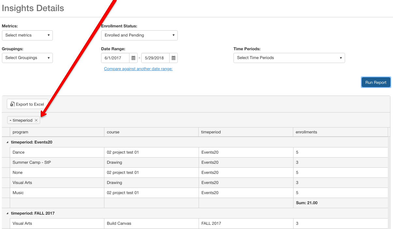The image size is (393, 229).
Task: Open the start date calendar picker icon
Action: 133,58
